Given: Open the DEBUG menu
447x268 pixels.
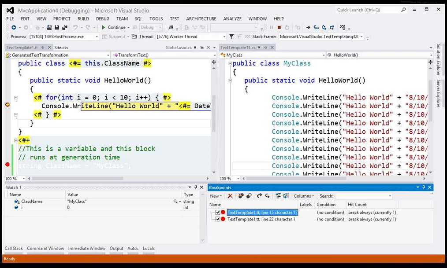Looking at the screenshot, I should pyautogui.click(x=102, y=19).
